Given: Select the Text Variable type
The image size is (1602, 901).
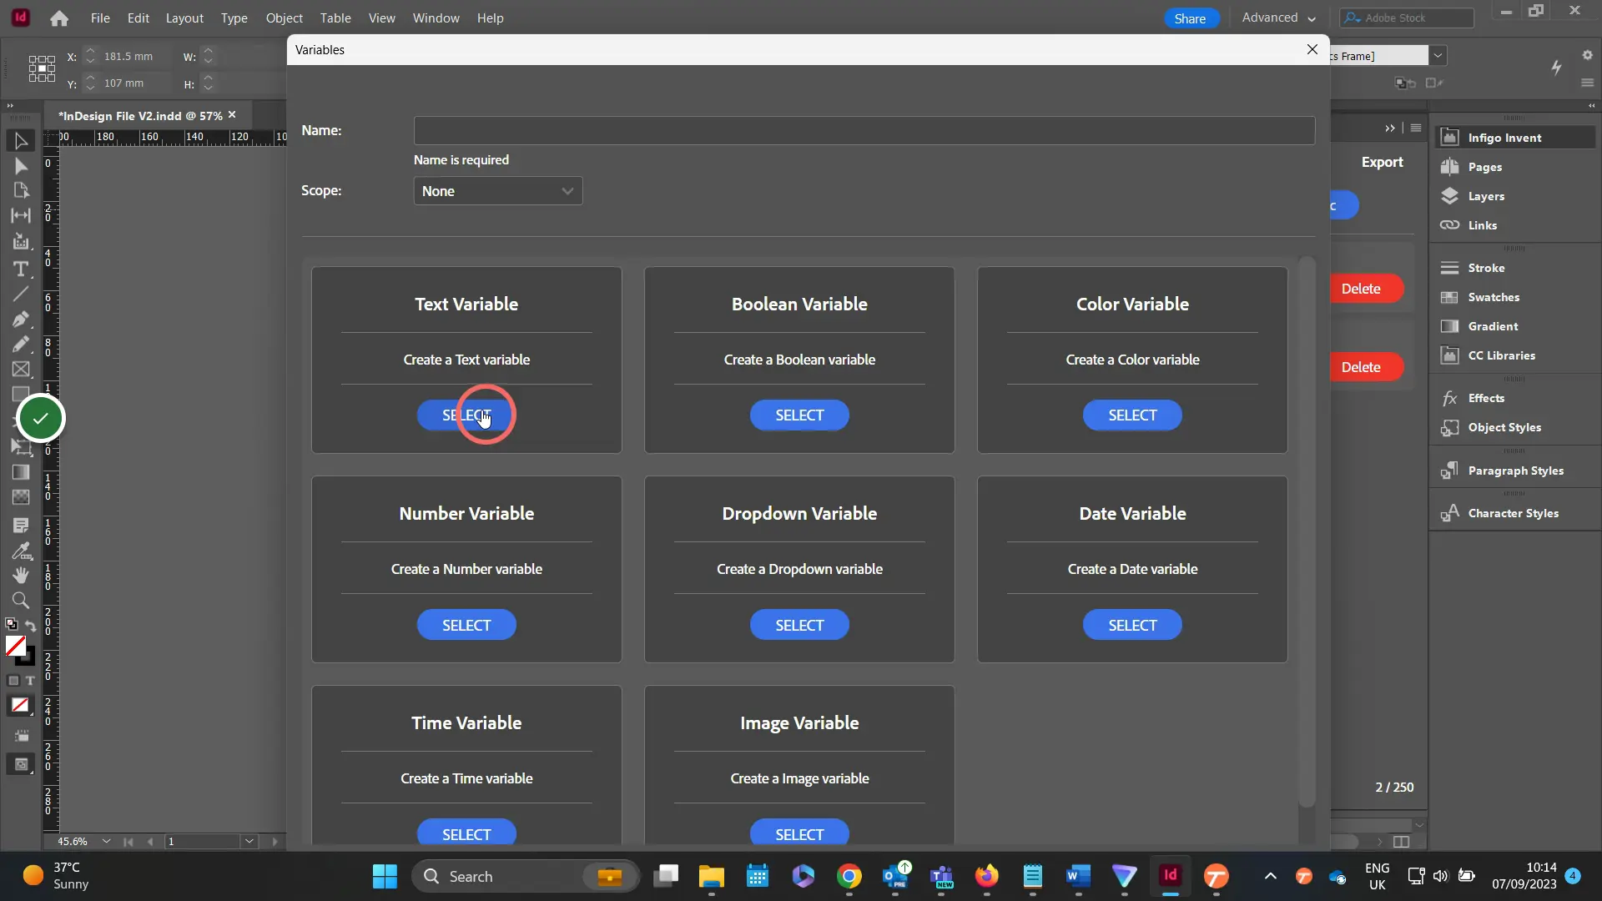Looking at the screenshot, I should 466,415.
